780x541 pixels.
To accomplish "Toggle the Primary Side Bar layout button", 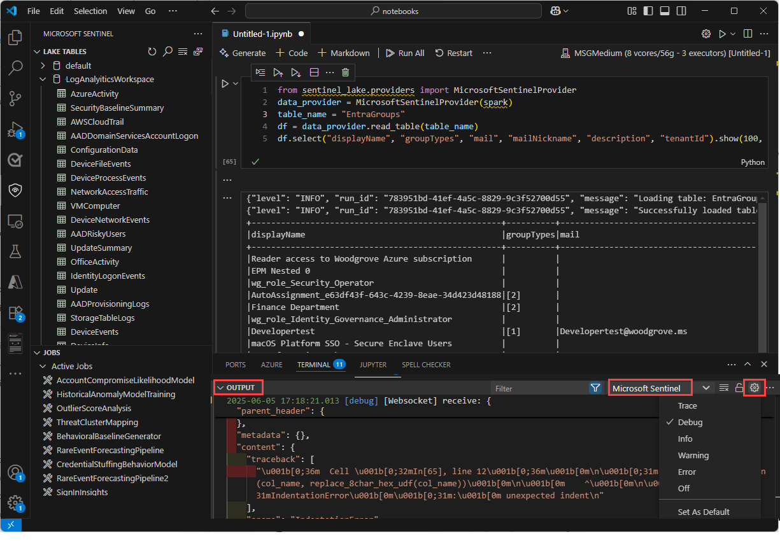I will pyautogui.click(x=648, y=11).
